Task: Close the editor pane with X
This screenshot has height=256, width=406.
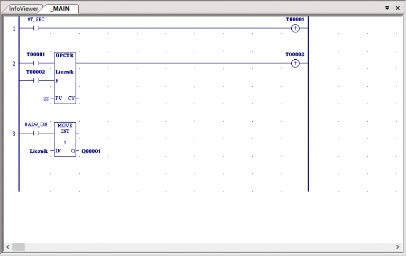Action: click(x=398, y=8)
